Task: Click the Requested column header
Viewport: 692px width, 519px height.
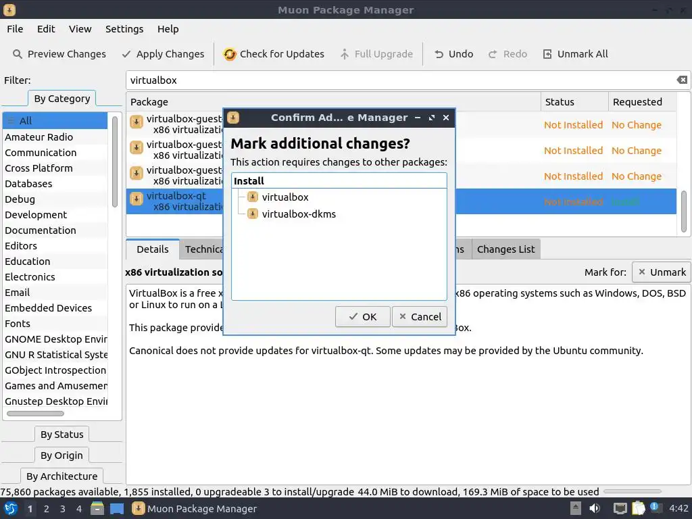Action: point(642,102)
